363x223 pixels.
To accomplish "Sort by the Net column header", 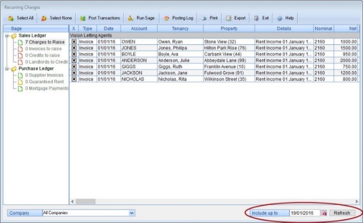I will [x=347, y=29].
